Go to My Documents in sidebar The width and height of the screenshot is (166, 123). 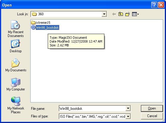click(x=16, y=65)
